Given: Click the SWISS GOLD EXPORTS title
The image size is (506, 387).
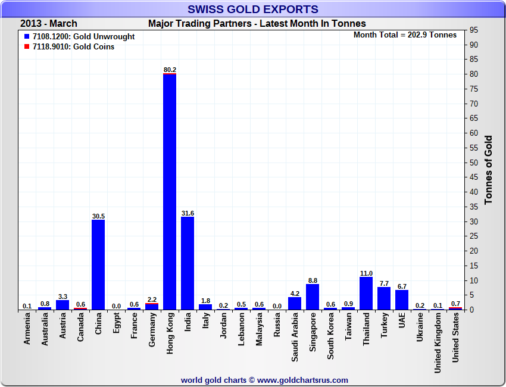Looking at the screenshot, I should click(x=253, y=9).
